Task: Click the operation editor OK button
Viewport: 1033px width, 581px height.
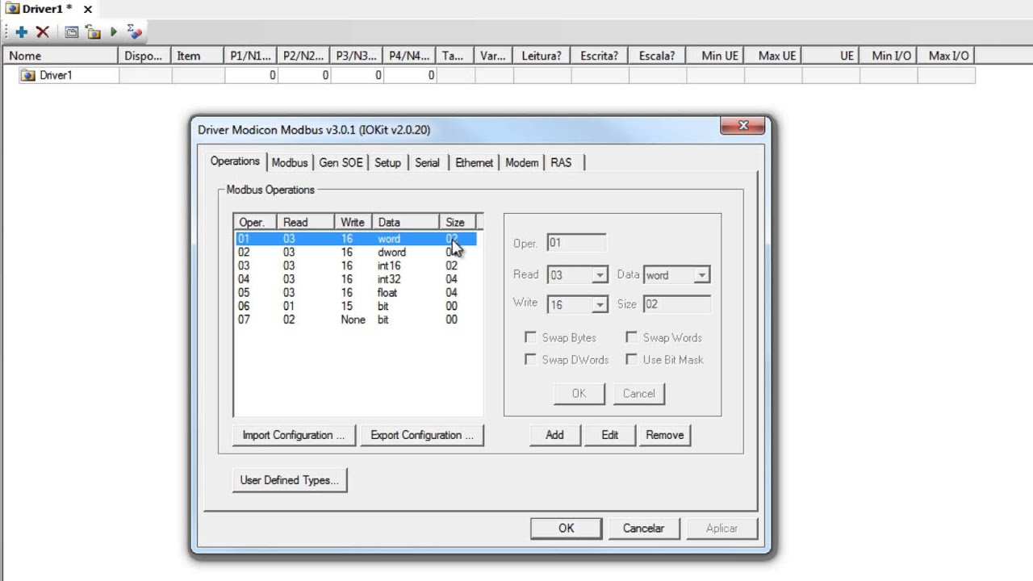Action: click(579, 394)
